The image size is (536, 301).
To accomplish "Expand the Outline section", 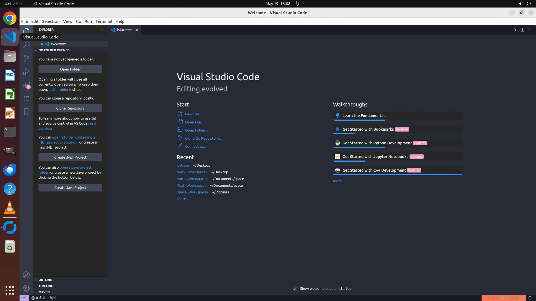I will click(45, 280).
